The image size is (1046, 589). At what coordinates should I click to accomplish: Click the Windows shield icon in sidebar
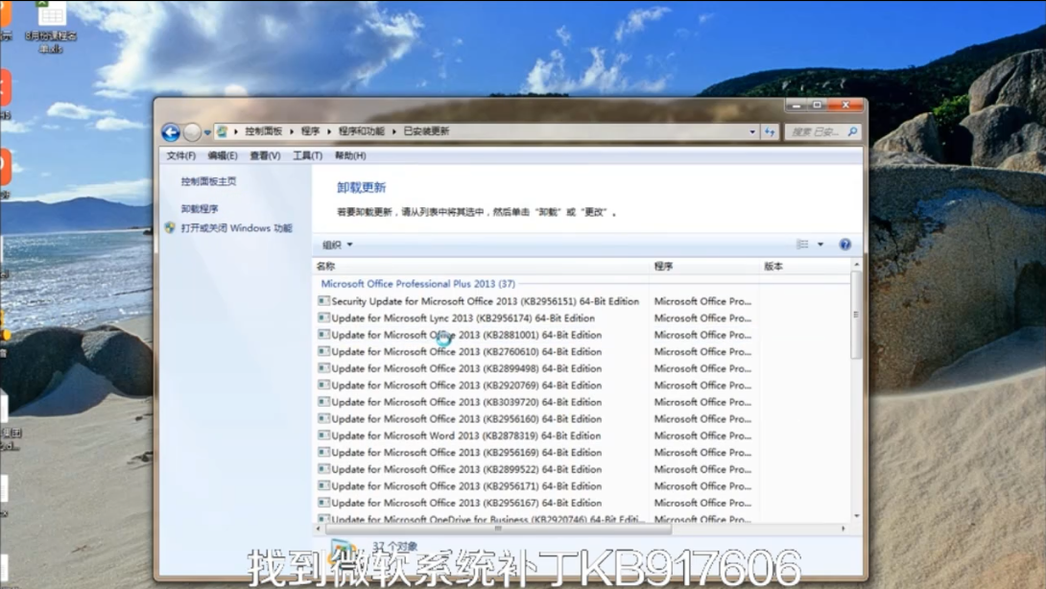(170, 228)
